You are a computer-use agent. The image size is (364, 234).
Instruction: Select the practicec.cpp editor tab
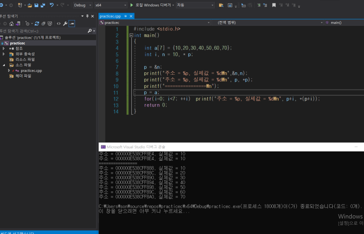pos(110,16)
